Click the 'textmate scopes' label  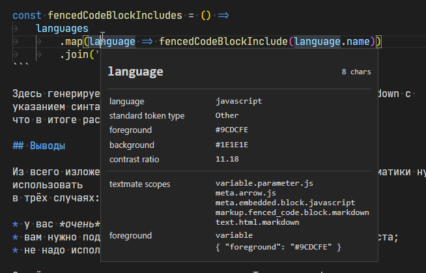tap(139, 184)
